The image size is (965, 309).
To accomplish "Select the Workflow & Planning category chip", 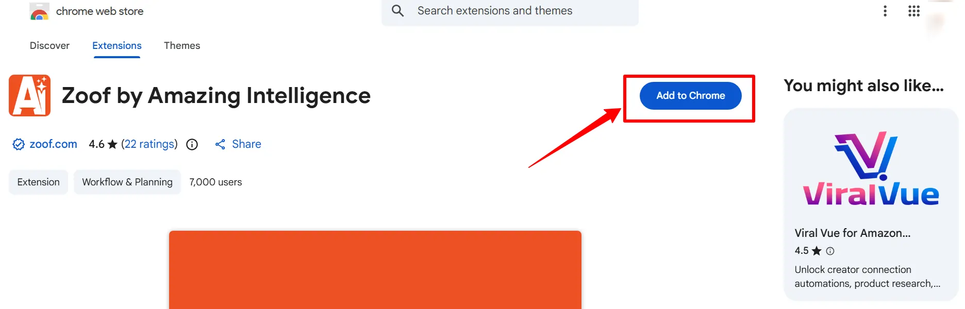I will [127, 182].
